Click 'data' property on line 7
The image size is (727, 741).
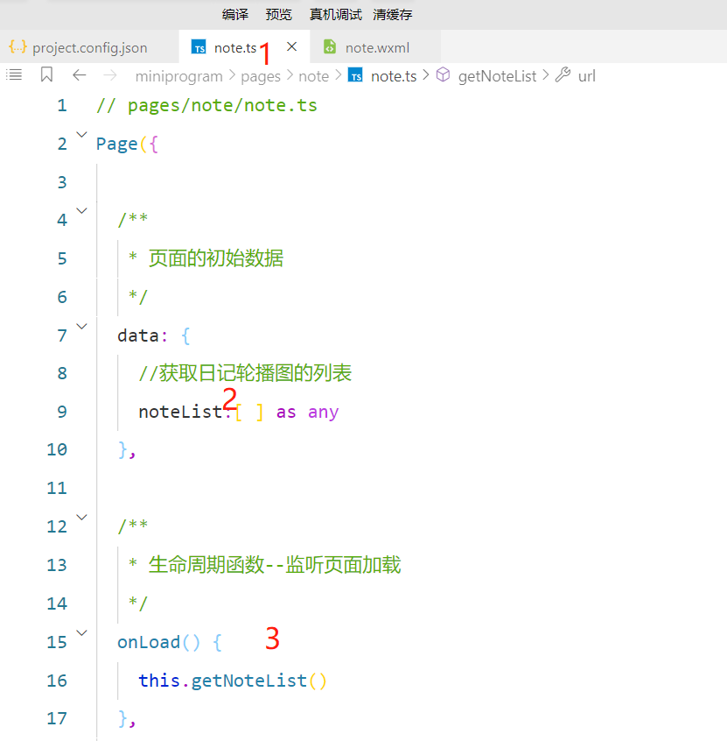click(x=138, y=335)
